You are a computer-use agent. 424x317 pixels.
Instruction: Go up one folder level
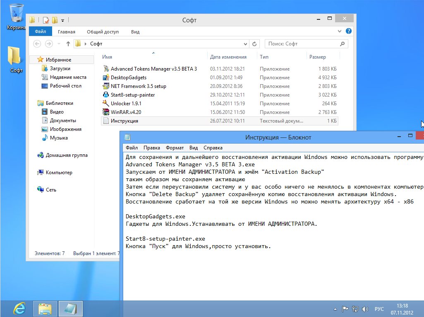pos(68,44)
